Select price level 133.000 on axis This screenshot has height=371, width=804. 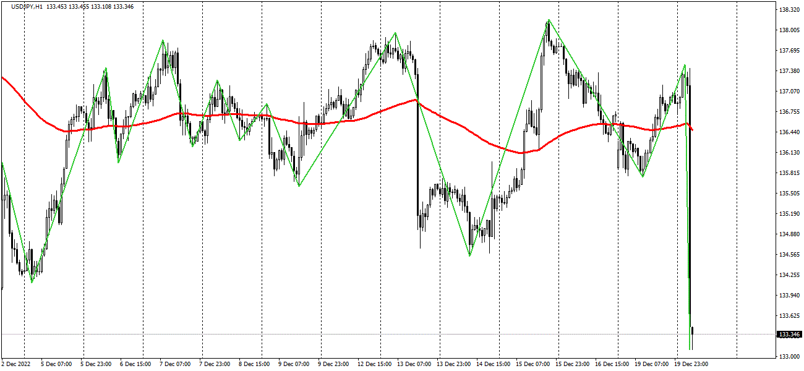click(789, 357)
